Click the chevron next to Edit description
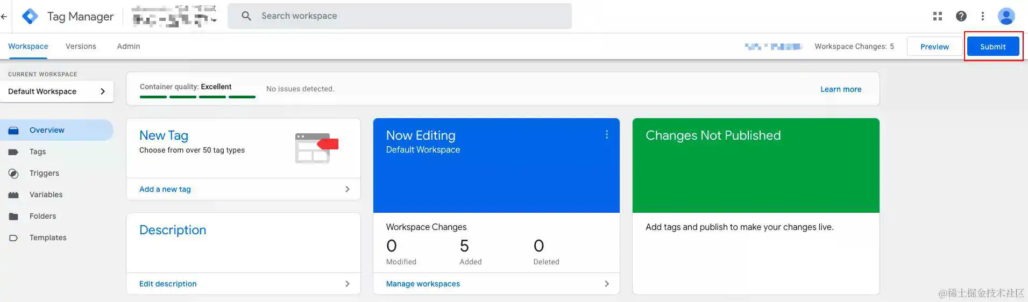This screenshot has height=302, width=1028. (x=347, y=284)
